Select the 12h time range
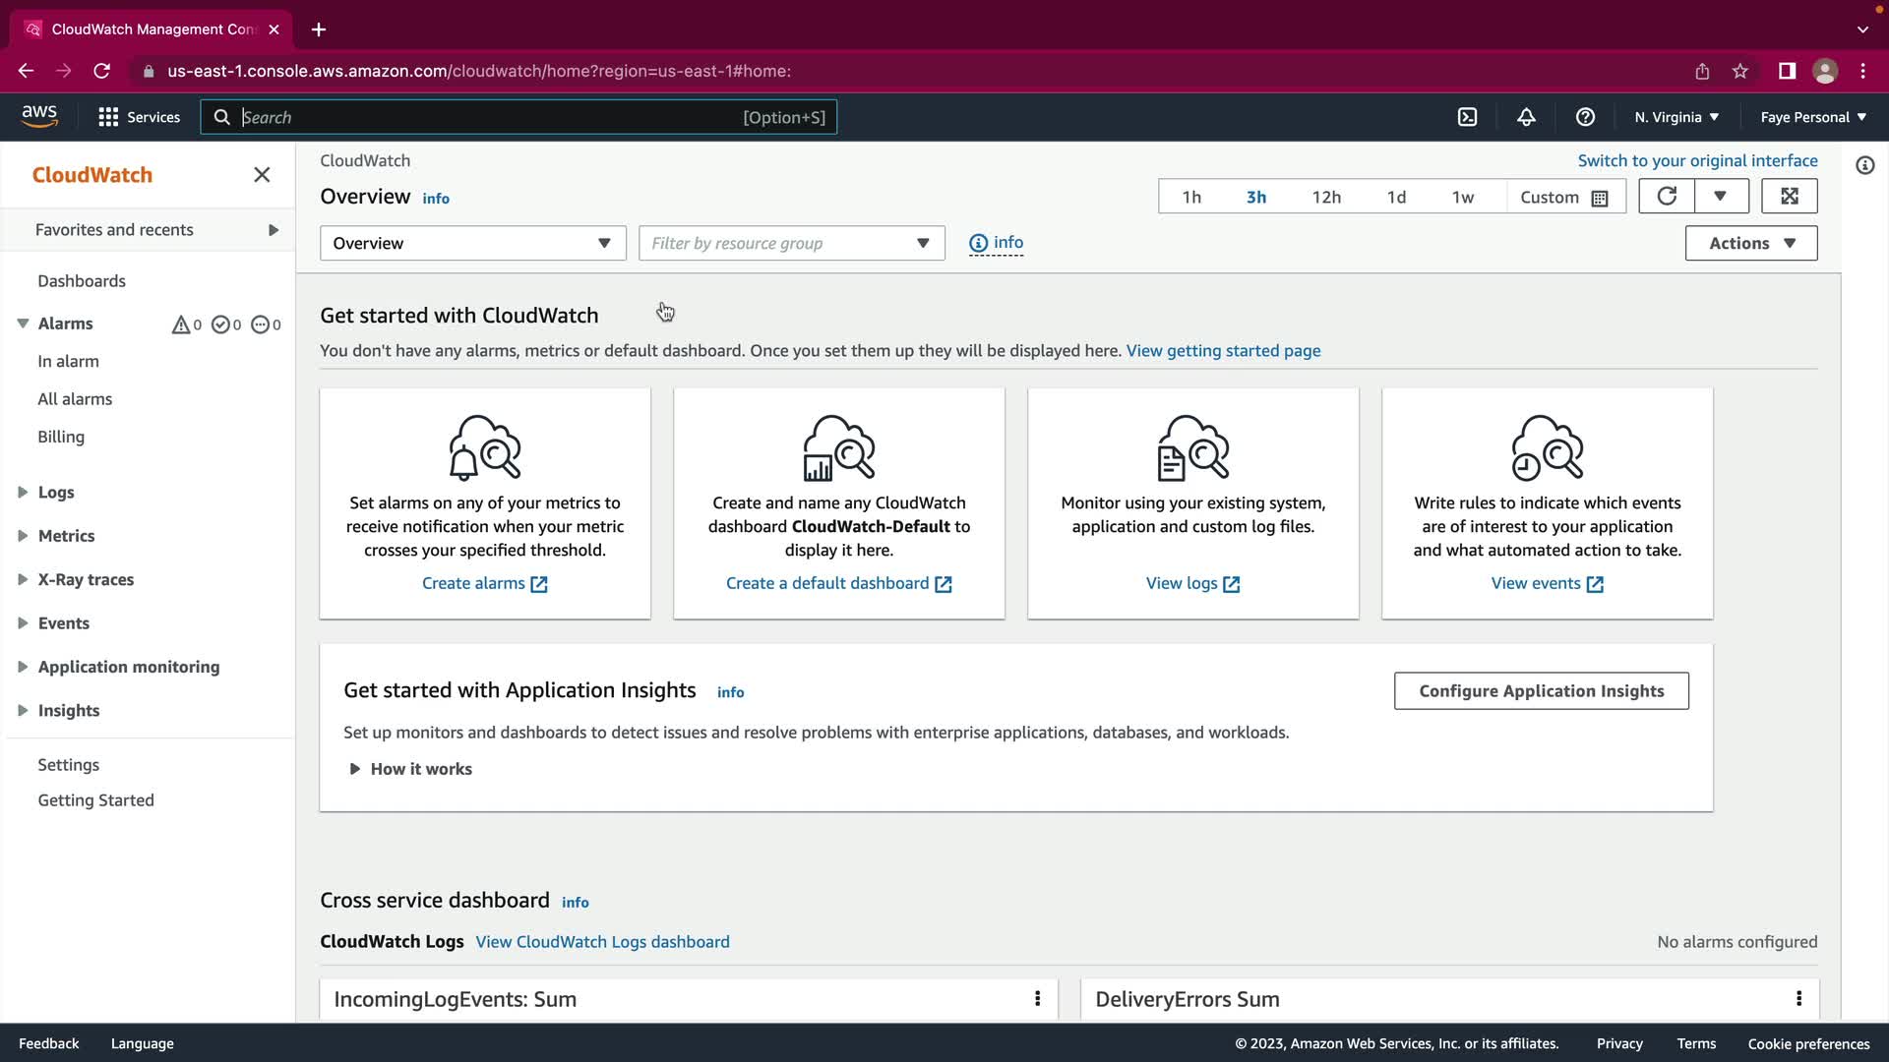 pos(1325,197)
